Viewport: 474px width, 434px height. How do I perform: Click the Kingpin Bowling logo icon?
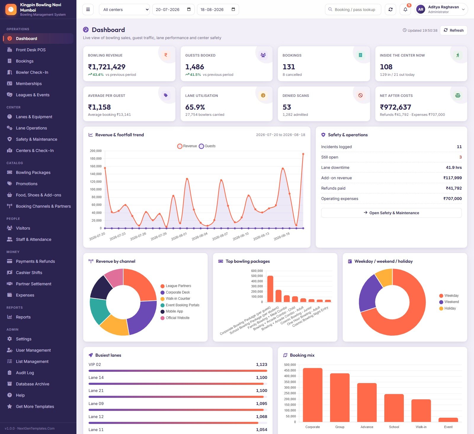coord(11,9)
